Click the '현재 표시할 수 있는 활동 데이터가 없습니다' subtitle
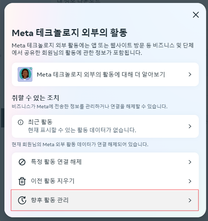Screen dimensions: 208x221 82,130
